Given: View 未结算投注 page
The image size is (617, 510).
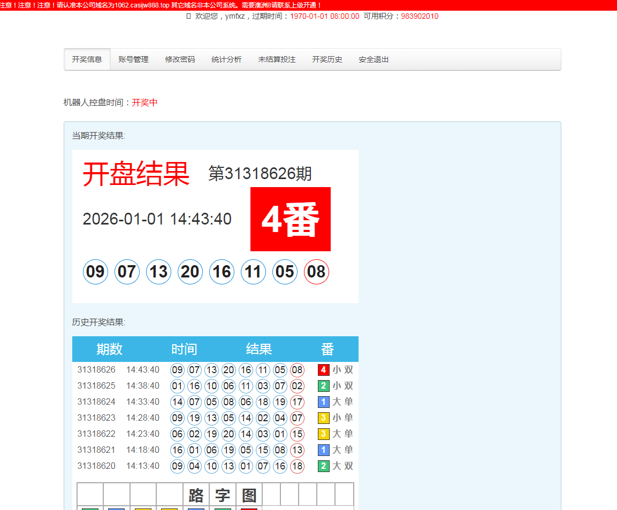Looking at the screenshot, I should pos(277,59).
